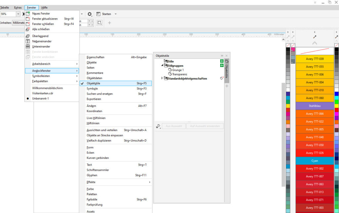
Task: Click the Stile folder icon
Action: (166, 61)
